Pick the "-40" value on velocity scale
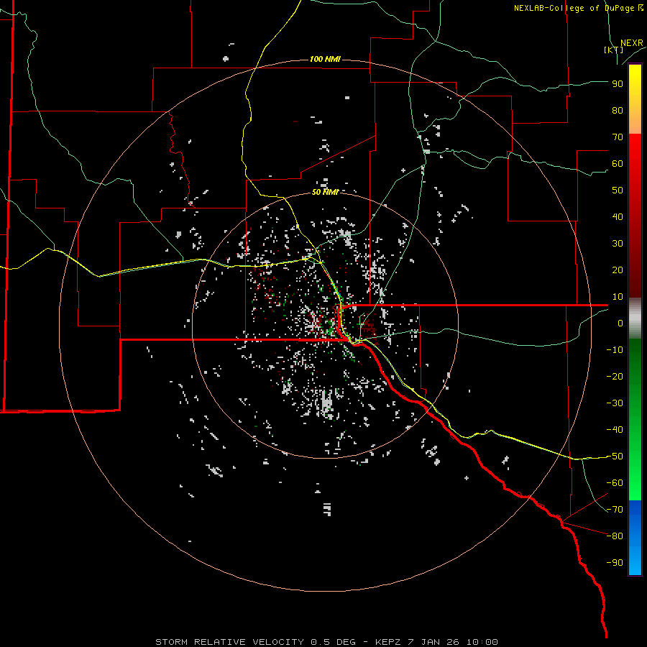Image resolution: width=647 pixels, height=647 pixels. click(615, 430)
